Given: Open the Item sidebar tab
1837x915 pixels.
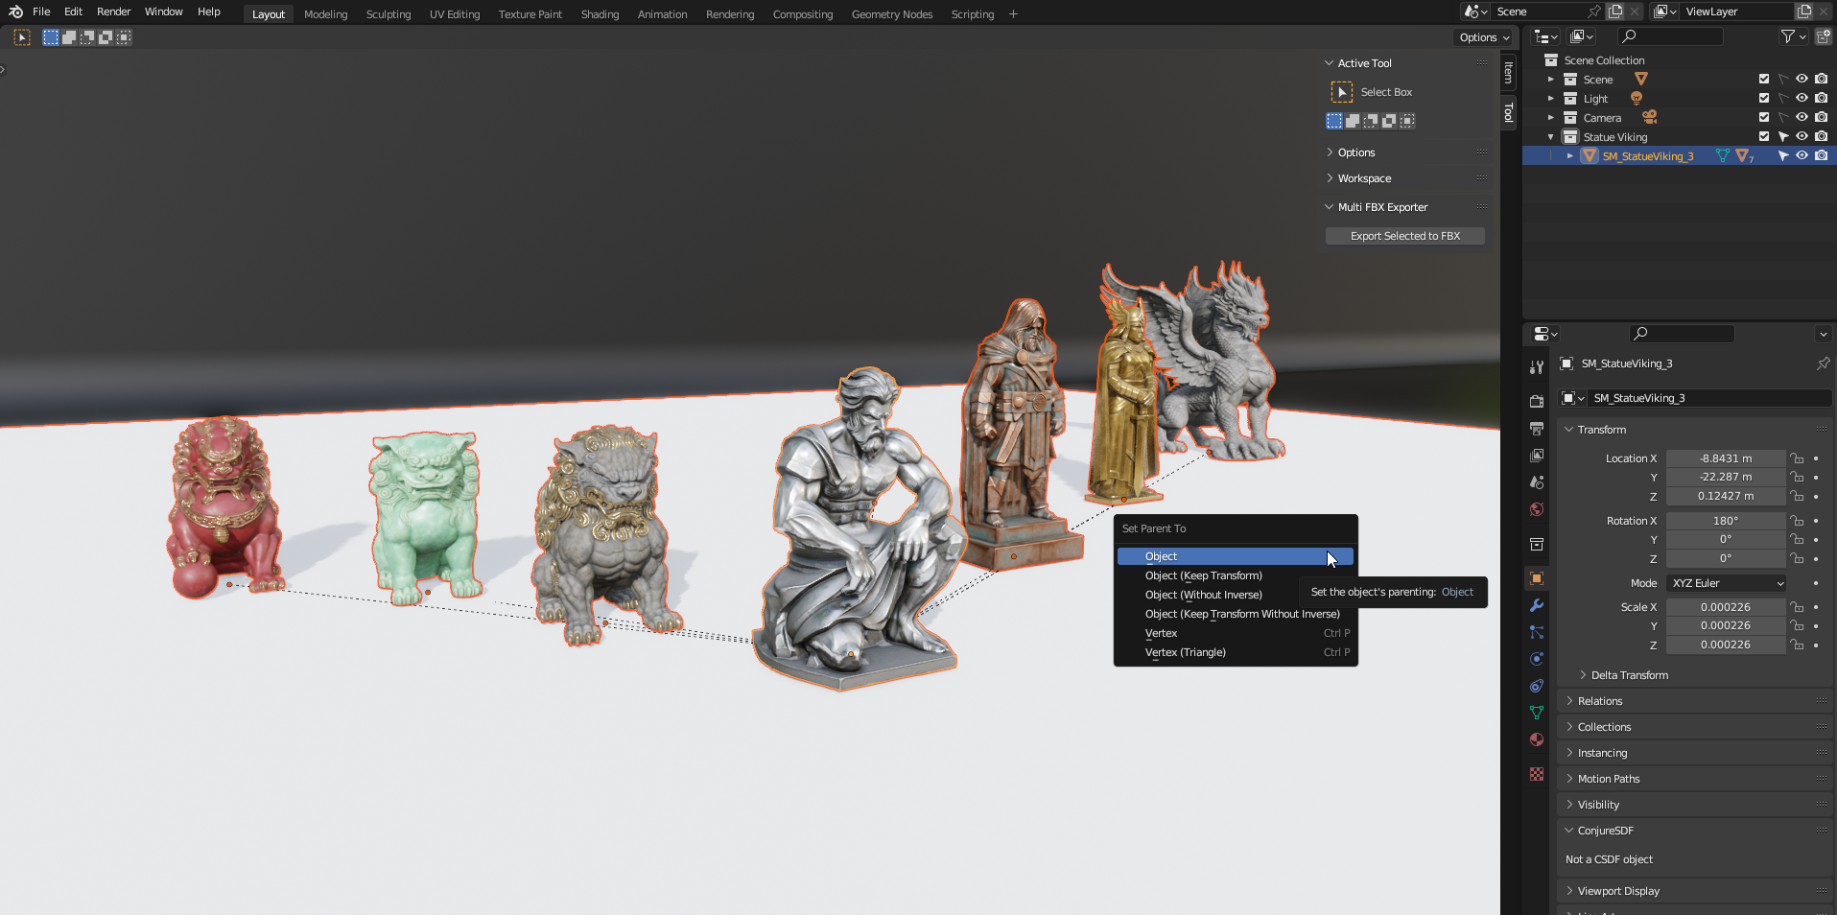Looking at the screenshot, I should [1509, 72].
